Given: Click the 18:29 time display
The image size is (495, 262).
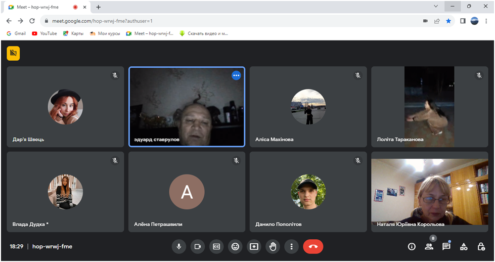Looking at the screenshot, I should pyautogui.click(x=16, y=246).
